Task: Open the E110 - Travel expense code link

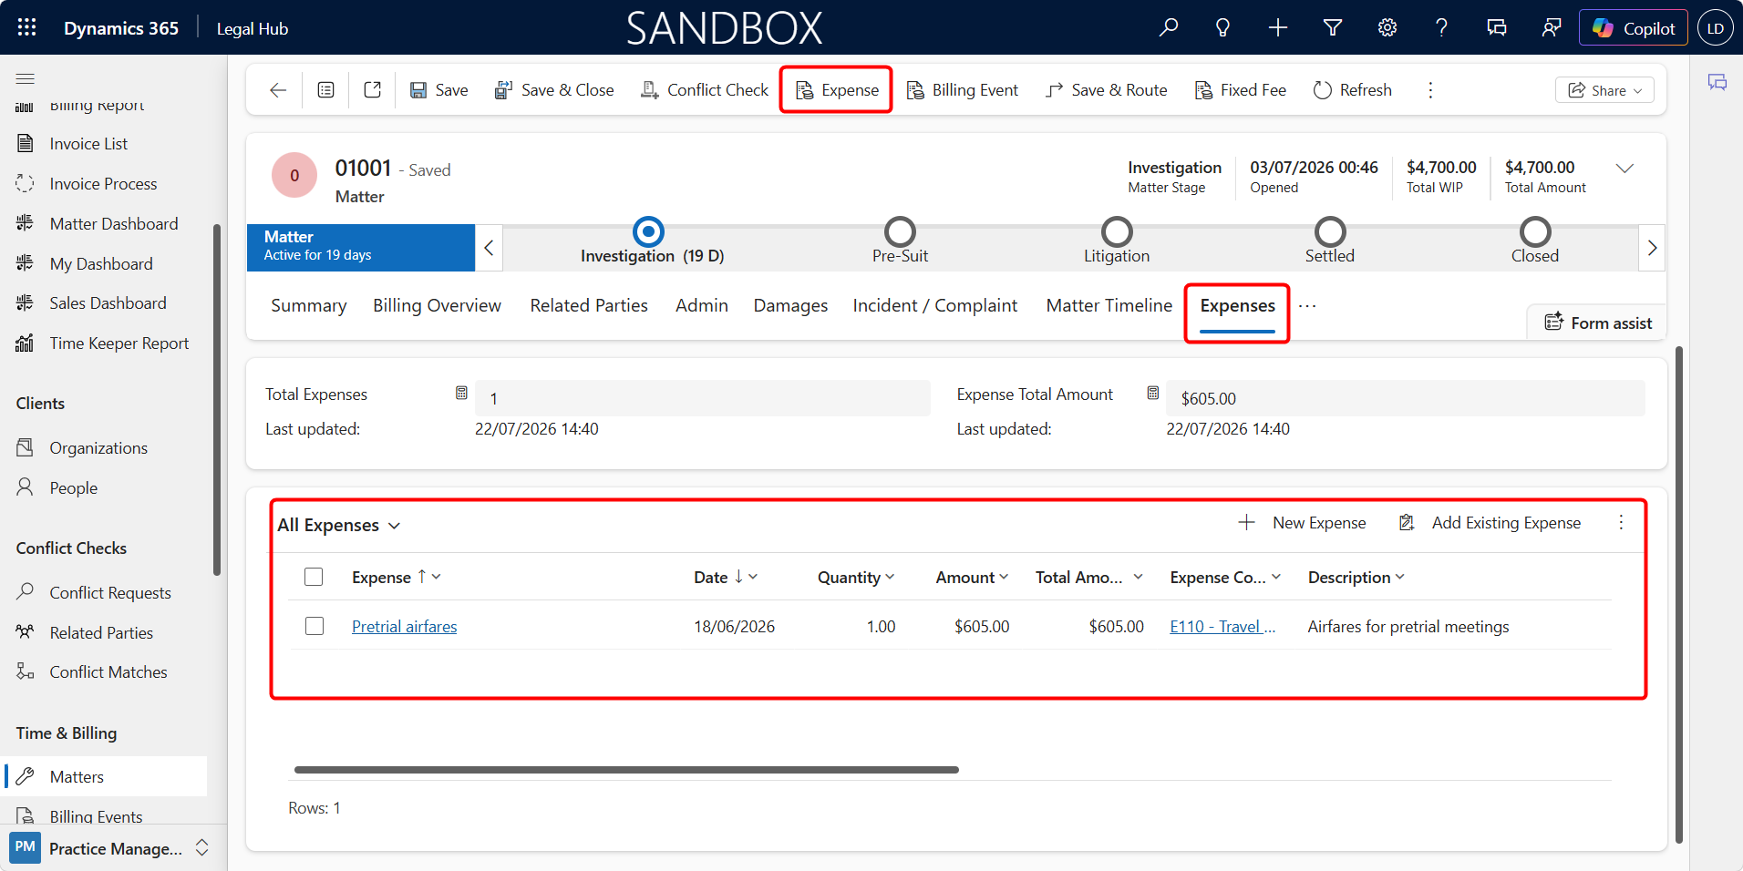Action: tap(1222, 627)
